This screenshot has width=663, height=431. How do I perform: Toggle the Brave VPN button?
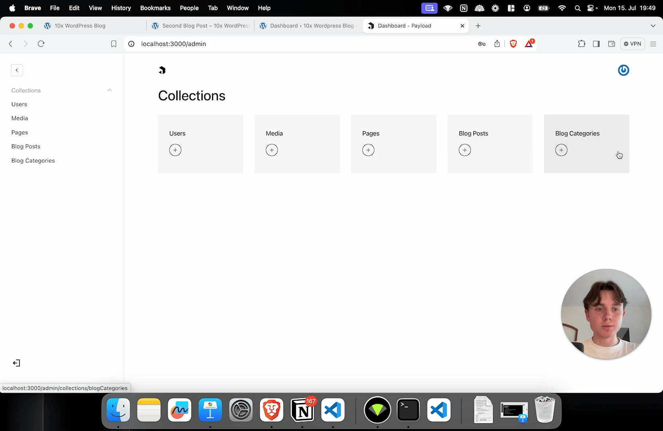coord(632,44)
